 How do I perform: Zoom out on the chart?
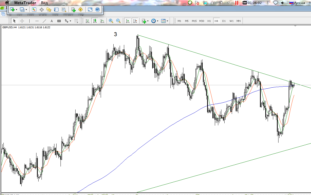(118, 21)
